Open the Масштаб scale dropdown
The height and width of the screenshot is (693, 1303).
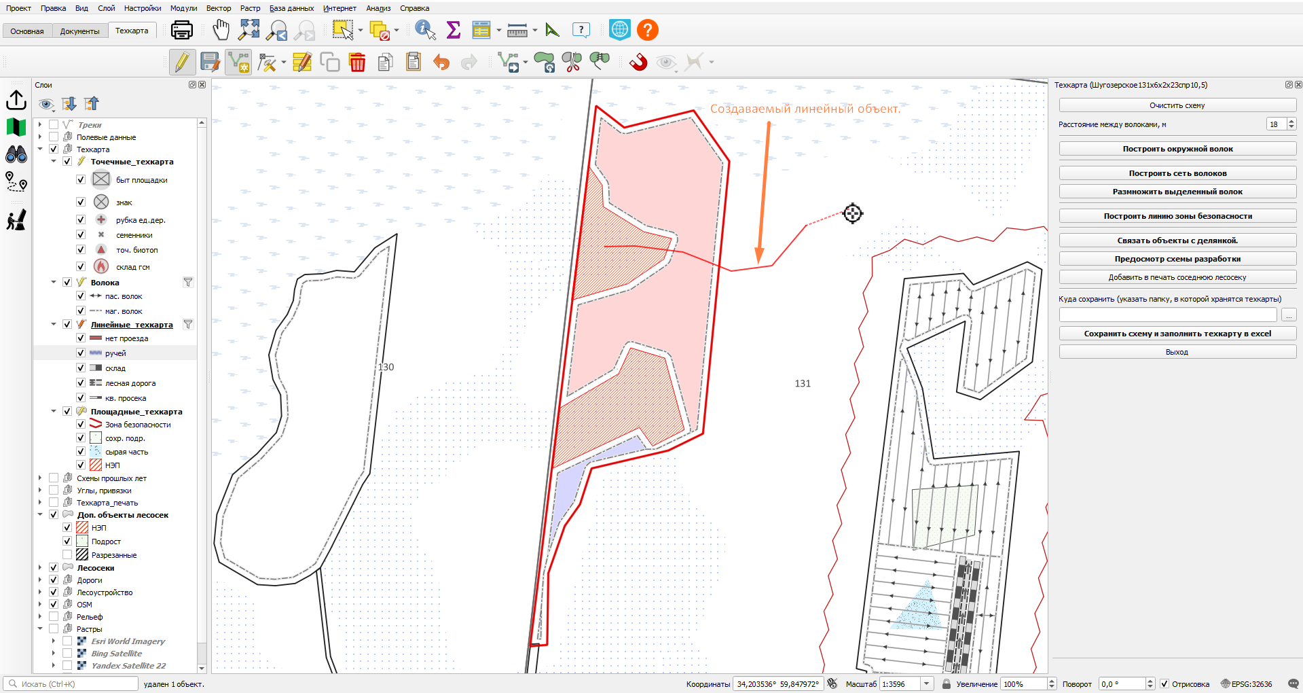[927, 684]
